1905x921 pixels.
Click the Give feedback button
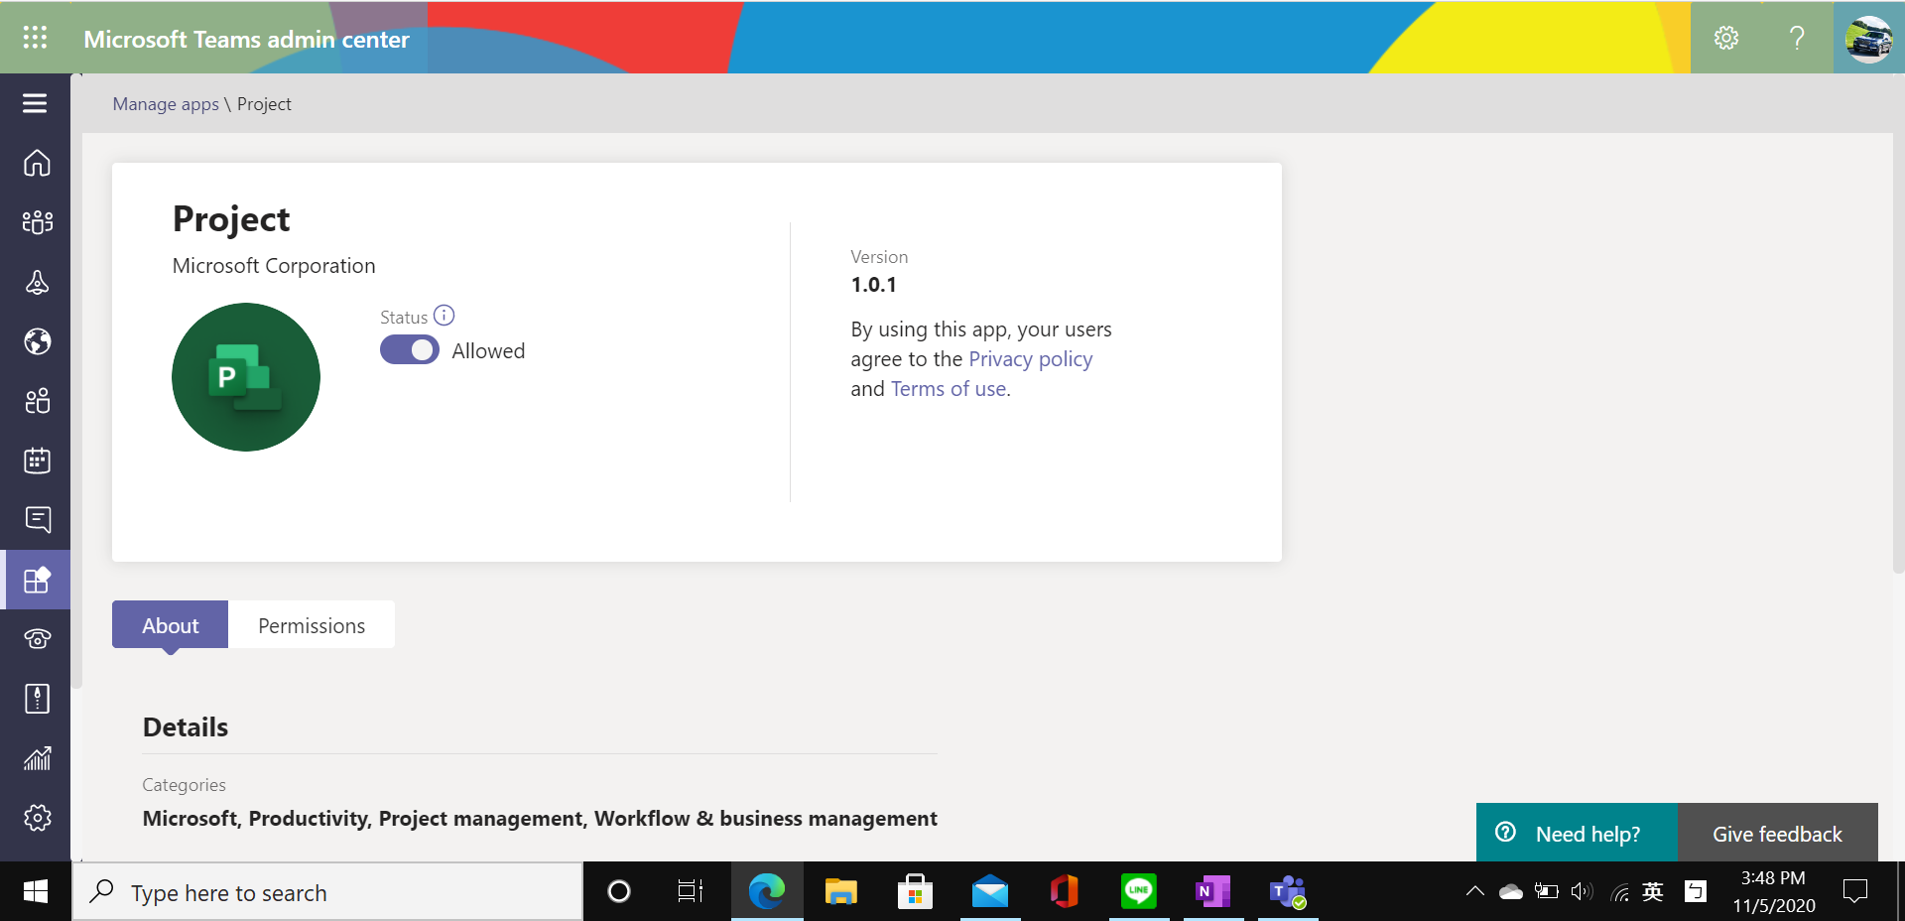pos(1778,833)
